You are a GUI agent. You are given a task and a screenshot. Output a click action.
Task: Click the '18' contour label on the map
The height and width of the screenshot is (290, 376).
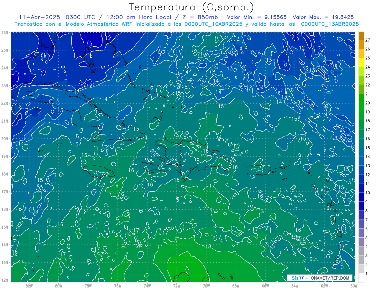pyautogui.click(x=208, y=247)
